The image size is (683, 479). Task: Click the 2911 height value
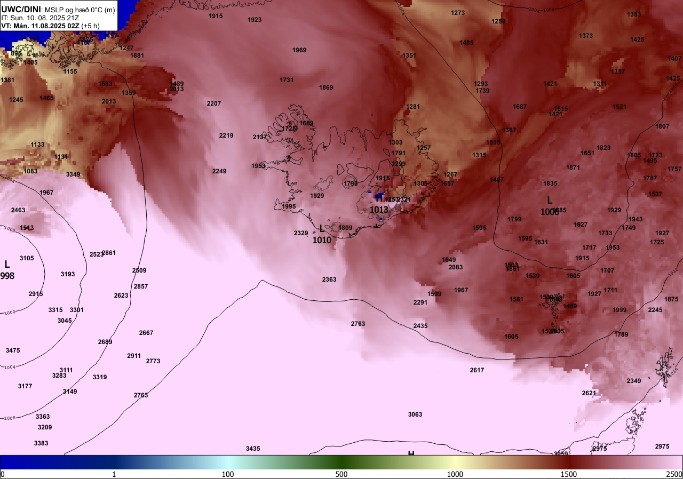pos(134,356)
